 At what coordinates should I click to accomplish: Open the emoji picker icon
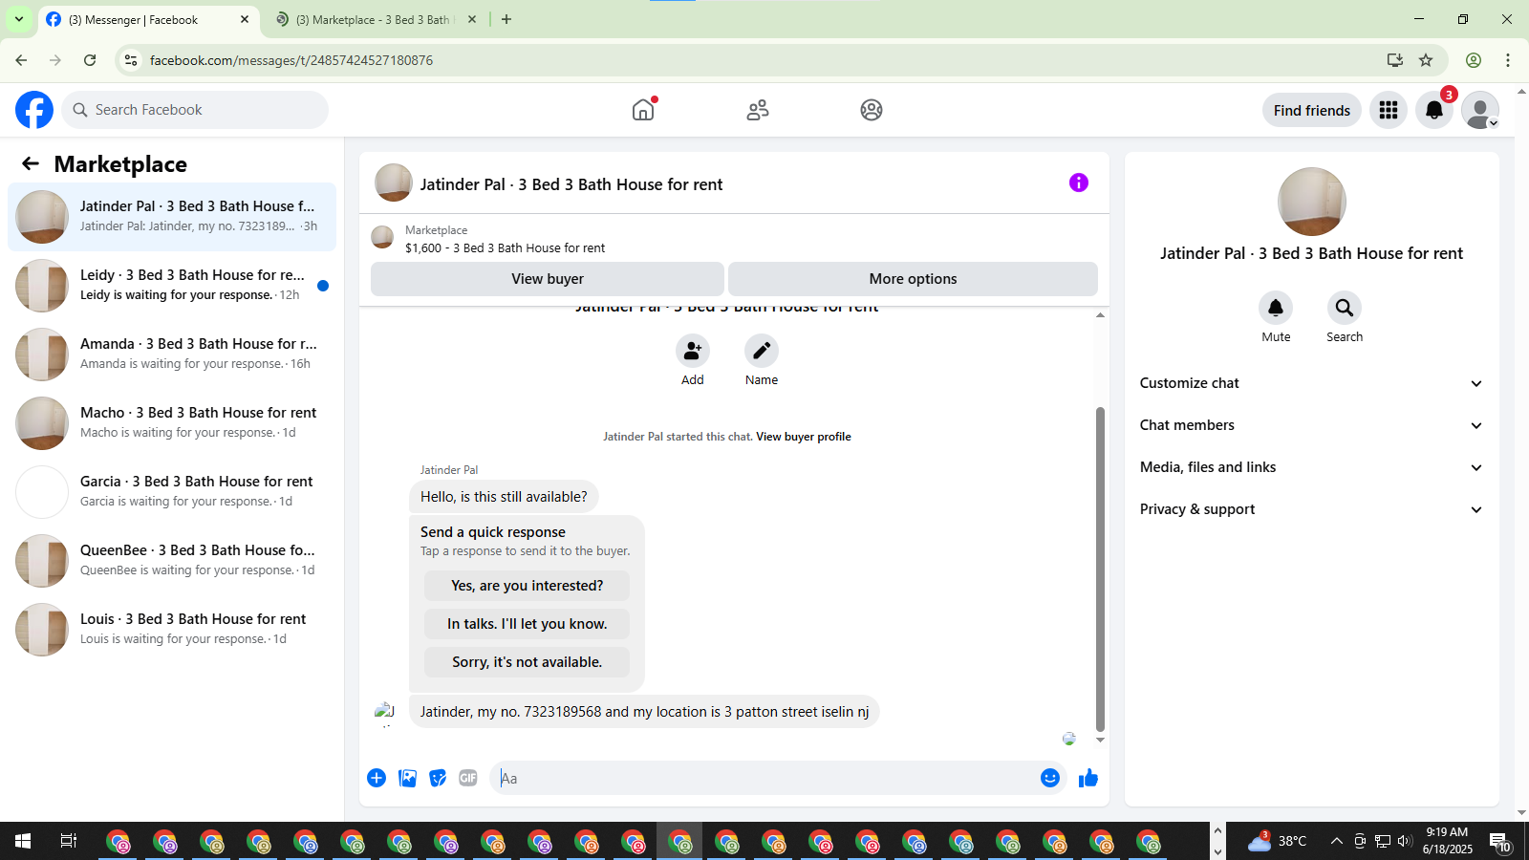1050,778
